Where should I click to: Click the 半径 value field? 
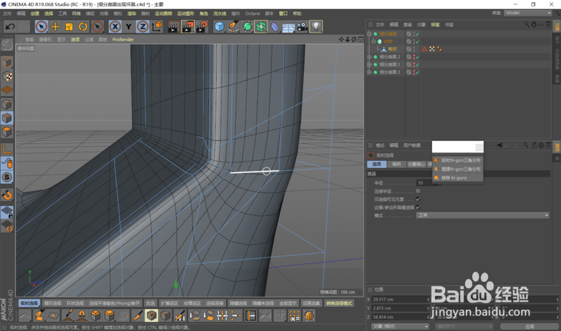coord(429,183)
